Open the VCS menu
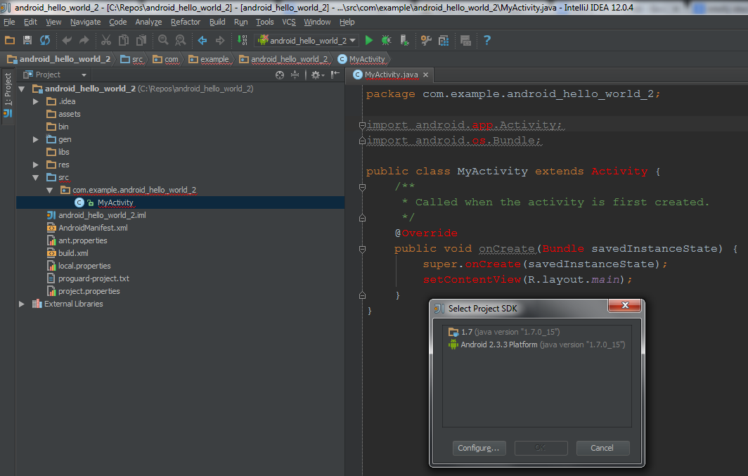This screenshot has width=748, height=476. pyautogui.click(x=289, y=22)
